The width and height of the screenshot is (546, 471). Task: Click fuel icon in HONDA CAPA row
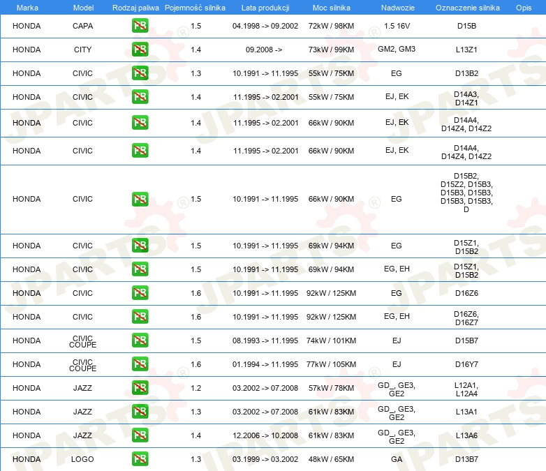pyautogui.click(x=140, y=26)
